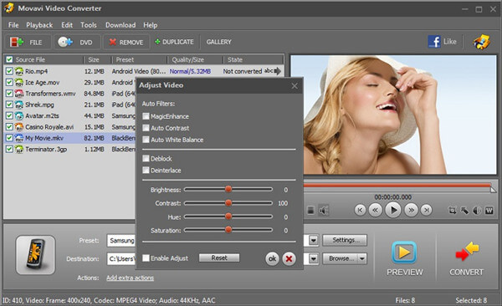
Task: Enable Auto White Balance filter
Action: [x=146, y=140]
